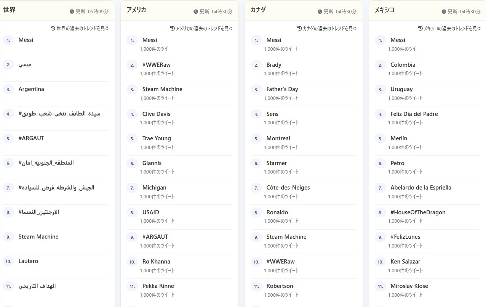Click the clock icon in the アメリカ header
This screenshot has width=486, height=307.
(196, 12)
